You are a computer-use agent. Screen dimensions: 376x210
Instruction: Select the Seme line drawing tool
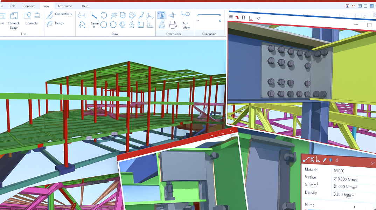[95, 20]
